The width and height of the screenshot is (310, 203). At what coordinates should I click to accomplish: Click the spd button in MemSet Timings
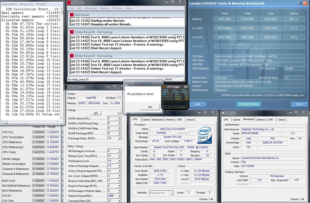tap(96, 113)
